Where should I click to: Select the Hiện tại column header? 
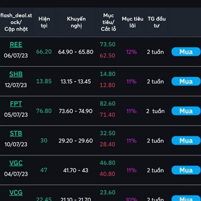[x=44, y=22]
